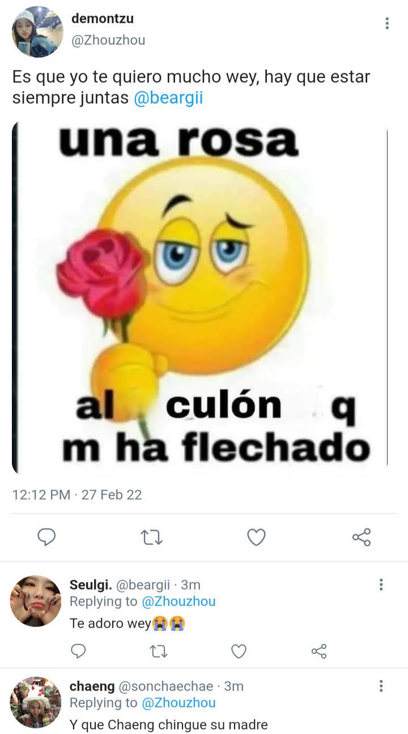View demontzu's profile picture

[37, 32]
